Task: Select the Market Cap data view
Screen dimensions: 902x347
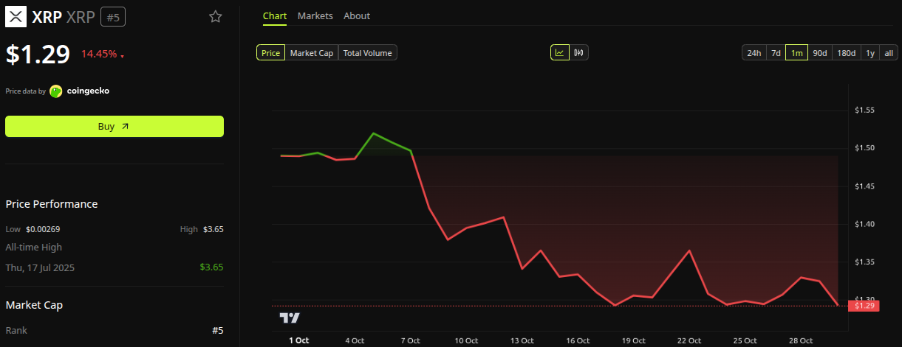Action: tap(312, 53)
